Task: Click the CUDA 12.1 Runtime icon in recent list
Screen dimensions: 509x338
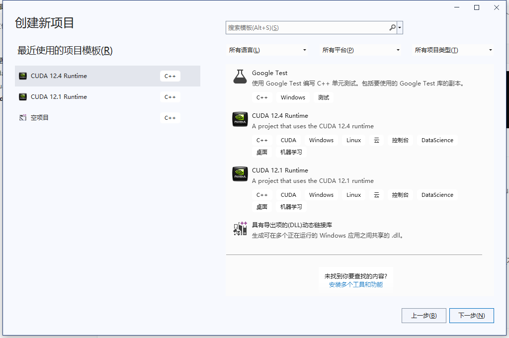Action: (23, 97)
